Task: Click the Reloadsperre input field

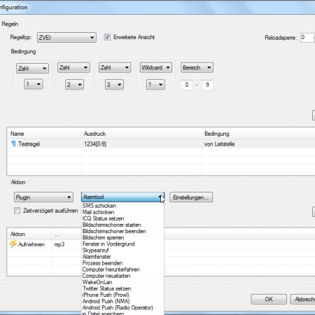Action: (x=307, y=38)
